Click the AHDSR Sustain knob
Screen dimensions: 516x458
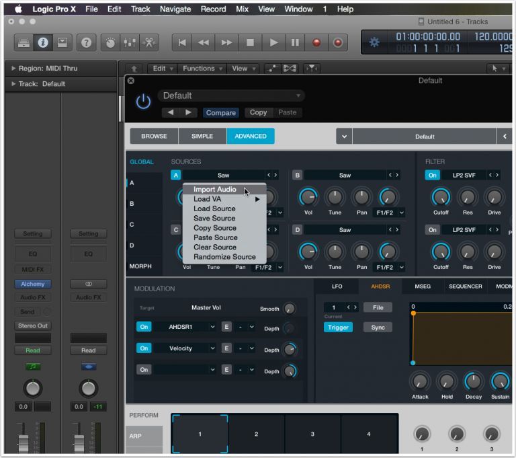coord(500,381)
